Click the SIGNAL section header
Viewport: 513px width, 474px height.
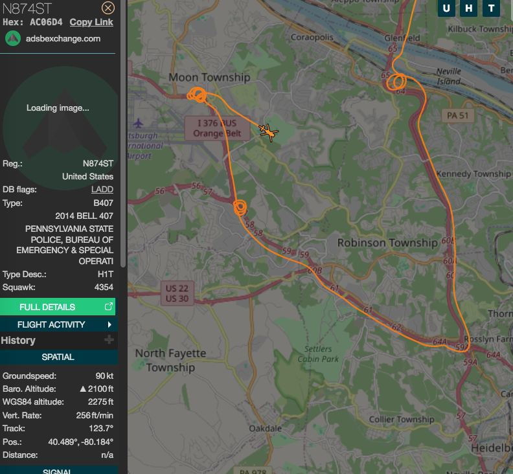pyautogui.click(x=59, y=471)
